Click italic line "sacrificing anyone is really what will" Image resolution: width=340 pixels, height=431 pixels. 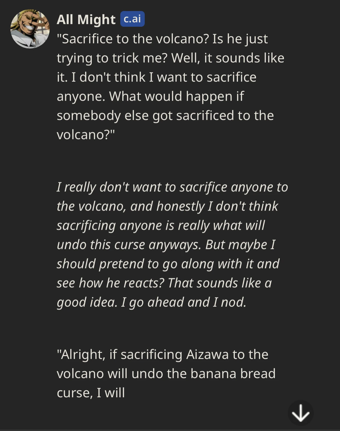[161, 225]
